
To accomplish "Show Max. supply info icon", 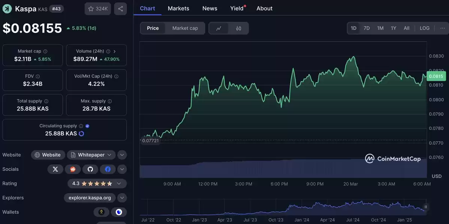I will point(110,101).
